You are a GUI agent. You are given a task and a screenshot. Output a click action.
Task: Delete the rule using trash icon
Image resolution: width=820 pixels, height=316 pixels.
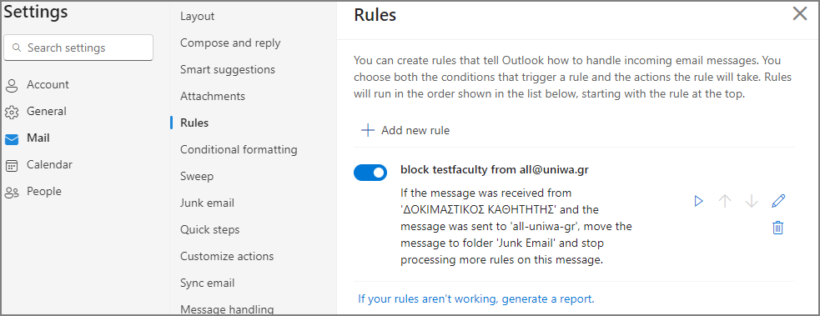[778, 228]
